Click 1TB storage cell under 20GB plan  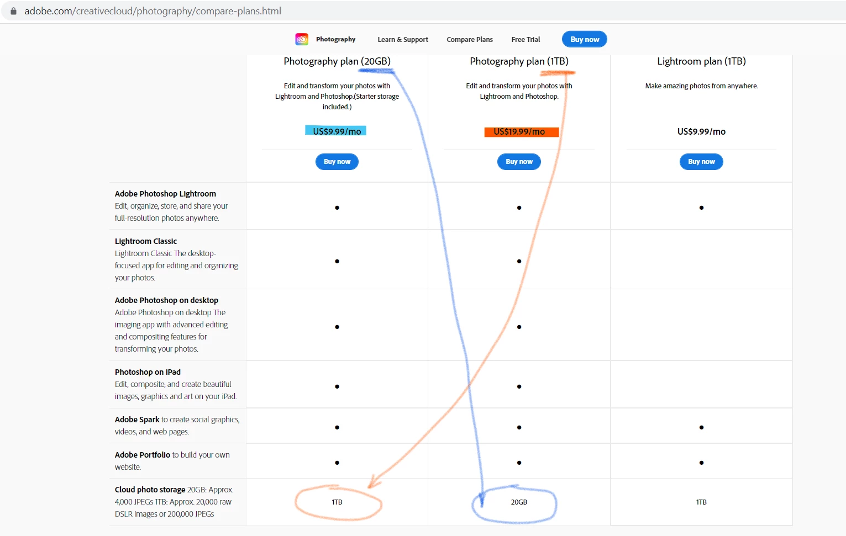(337, 502)
